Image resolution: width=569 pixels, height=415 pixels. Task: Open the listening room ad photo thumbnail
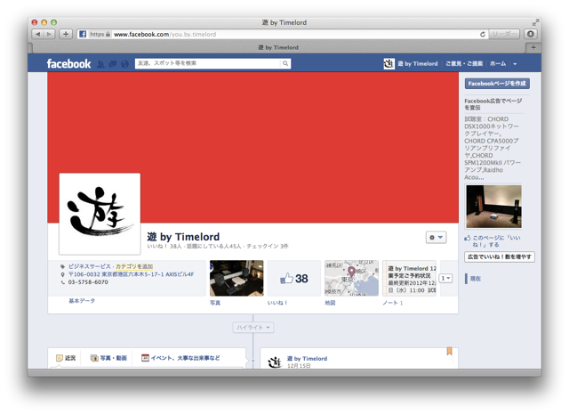click(x=493, y=207)
